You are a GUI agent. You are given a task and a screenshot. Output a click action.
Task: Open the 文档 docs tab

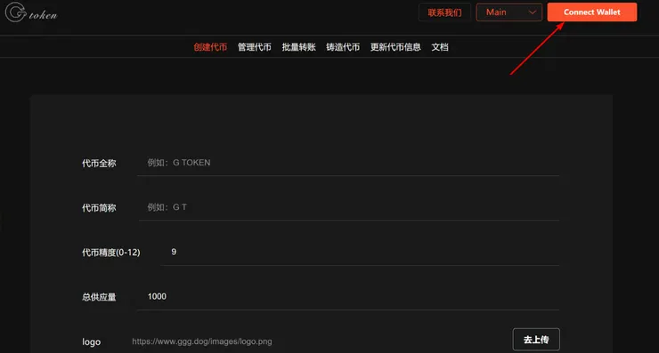click(x=440, y=47)
